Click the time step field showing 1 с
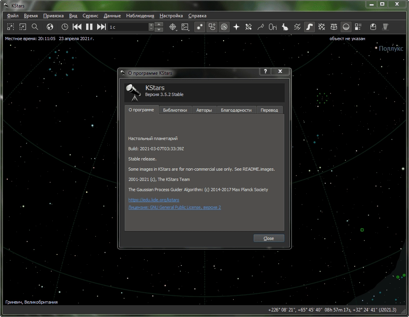The image size is (409, 317). click(x=128, y=27)
